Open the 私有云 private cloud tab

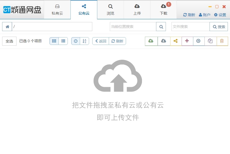tap(57, 10)
